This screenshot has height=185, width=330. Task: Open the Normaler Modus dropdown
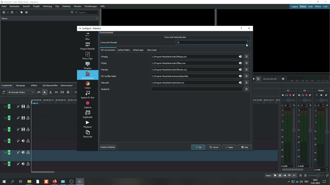(21, 92)
